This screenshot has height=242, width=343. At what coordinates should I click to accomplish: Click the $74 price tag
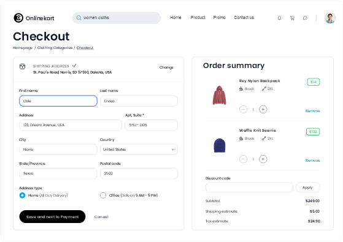[314, 82]
